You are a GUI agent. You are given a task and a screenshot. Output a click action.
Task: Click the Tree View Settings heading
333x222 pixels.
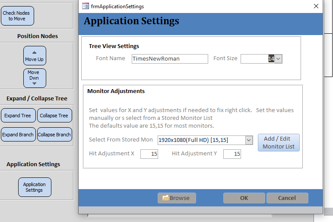tap(114, 46)
